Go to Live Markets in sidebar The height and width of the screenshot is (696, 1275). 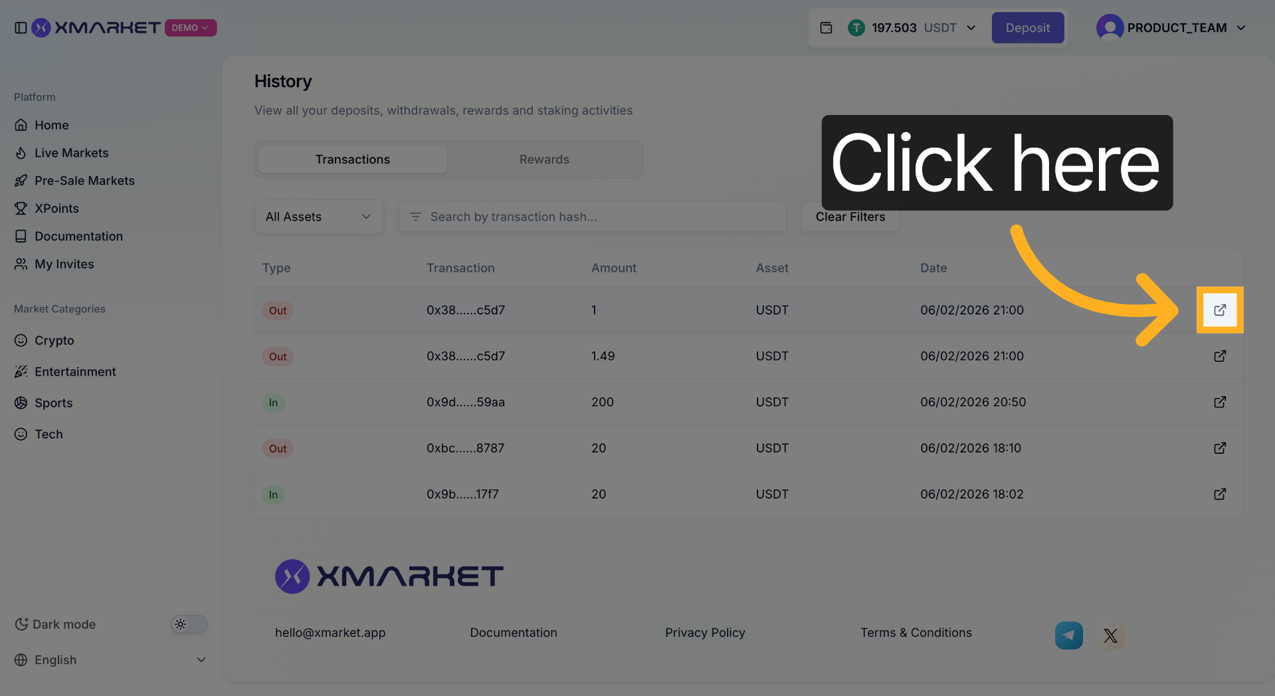click(71, 153)
